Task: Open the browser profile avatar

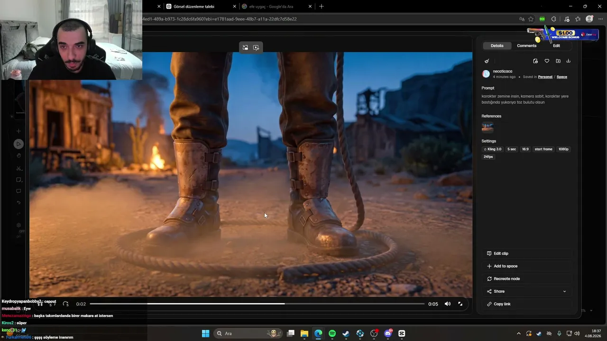Action: click(589, 19)
